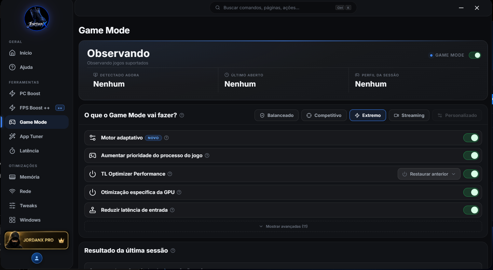Image resolution: width=493 pixels, height=270 pixels.
Task: Select the Extremo profile
Action: [x=368, y=115]
